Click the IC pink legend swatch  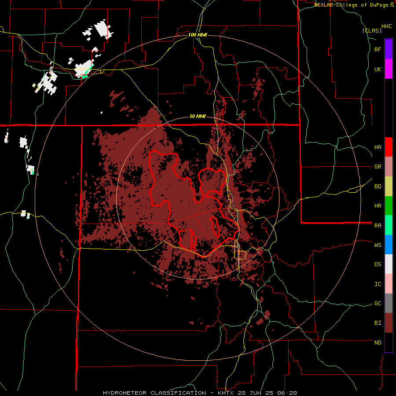tap(389, 284)
